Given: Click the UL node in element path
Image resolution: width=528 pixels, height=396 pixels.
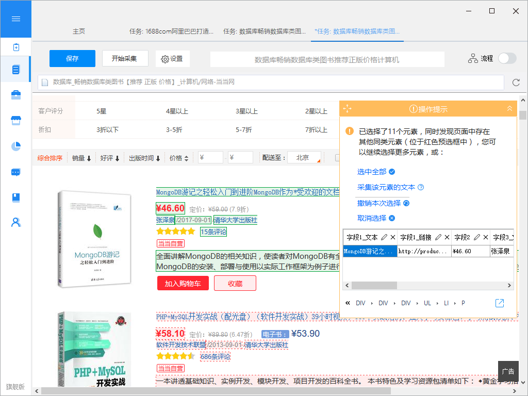Looking at the screenshot, I should pos(427,303).
